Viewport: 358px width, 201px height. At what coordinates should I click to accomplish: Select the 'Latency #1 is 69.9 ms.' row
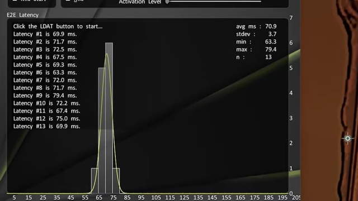(45, 34)
